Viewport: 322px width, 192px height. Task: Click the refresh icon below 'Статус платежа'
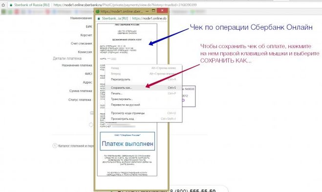coord(91,125)
